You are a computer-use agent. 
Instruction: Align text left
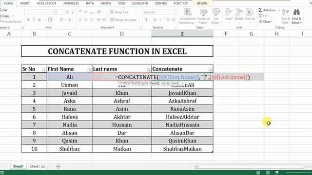click(80, 19)
